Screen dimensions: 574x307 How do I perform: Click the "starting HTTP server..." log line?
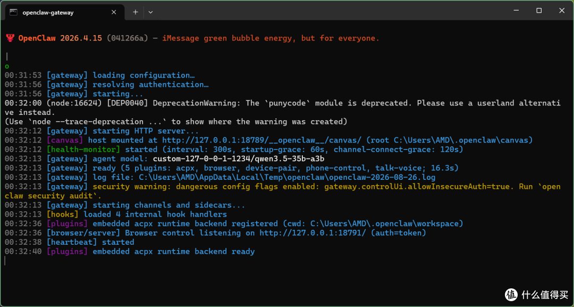coord(102,131)
